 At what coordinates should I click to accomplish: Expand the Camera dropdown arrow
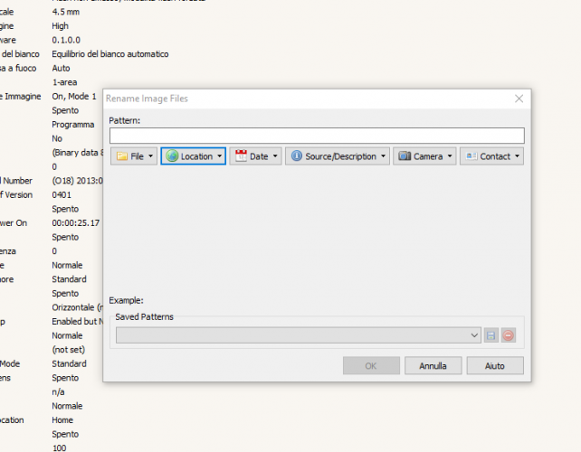point(450,156)
